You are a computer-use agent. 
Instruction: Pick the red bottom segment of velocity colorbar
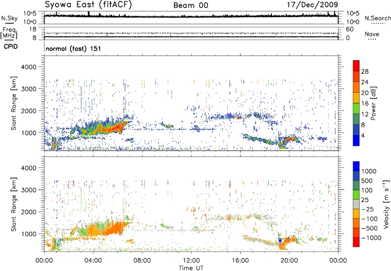pos(356,242)
